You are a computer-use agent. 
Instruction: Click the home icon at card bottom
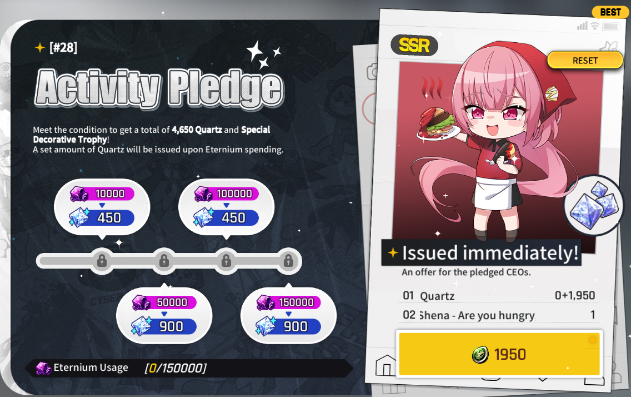tap(385, 366)
